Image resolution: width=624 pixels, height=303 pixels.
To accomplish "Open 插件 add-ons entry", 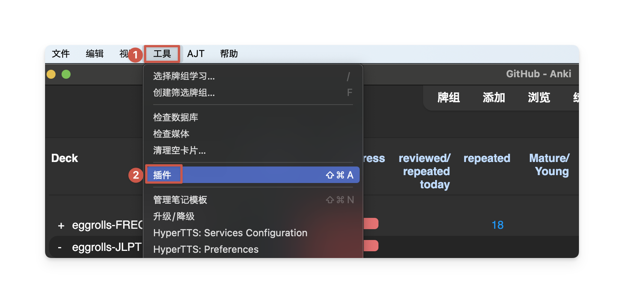I will 162,175.
